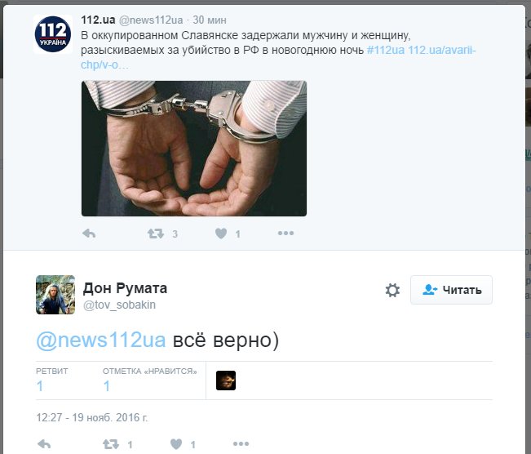The height and width of the screenshot is (454, 531).
Task: Show the РЕТВИТ count list
Action: [x=52, y=381]
